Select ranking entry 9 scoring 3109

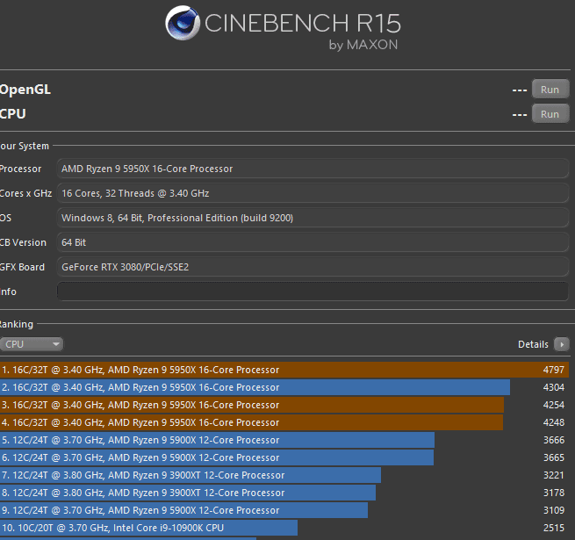pos(284,510)
